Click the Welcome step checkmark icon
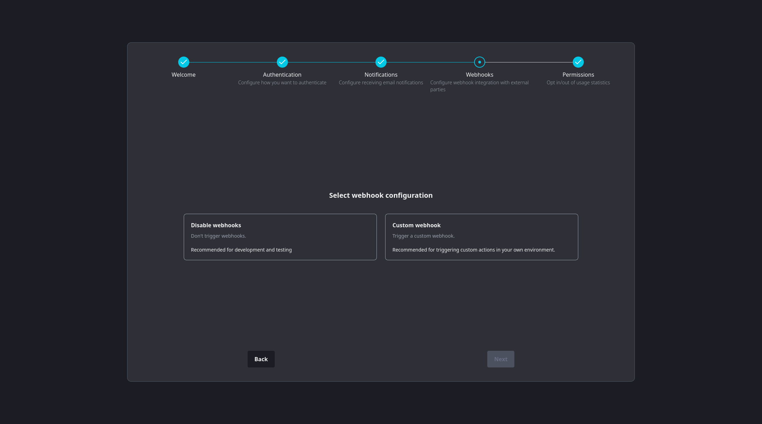 click(183, 62)
